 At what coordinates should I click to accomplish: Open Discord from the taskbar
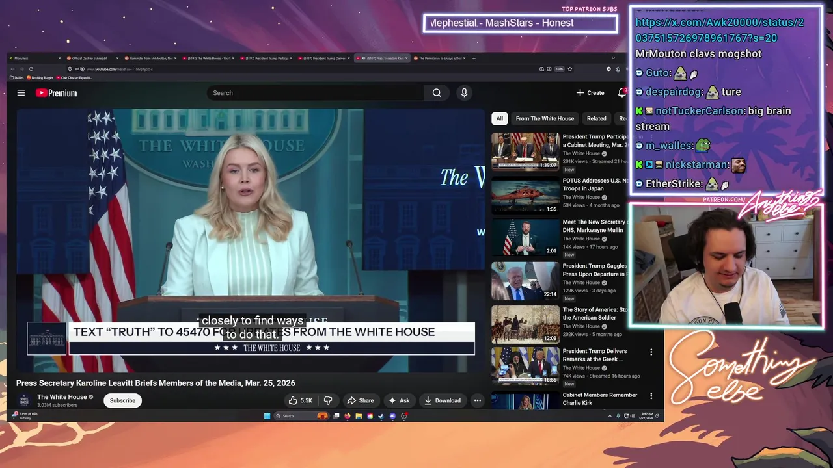click(x=392, y=416)
